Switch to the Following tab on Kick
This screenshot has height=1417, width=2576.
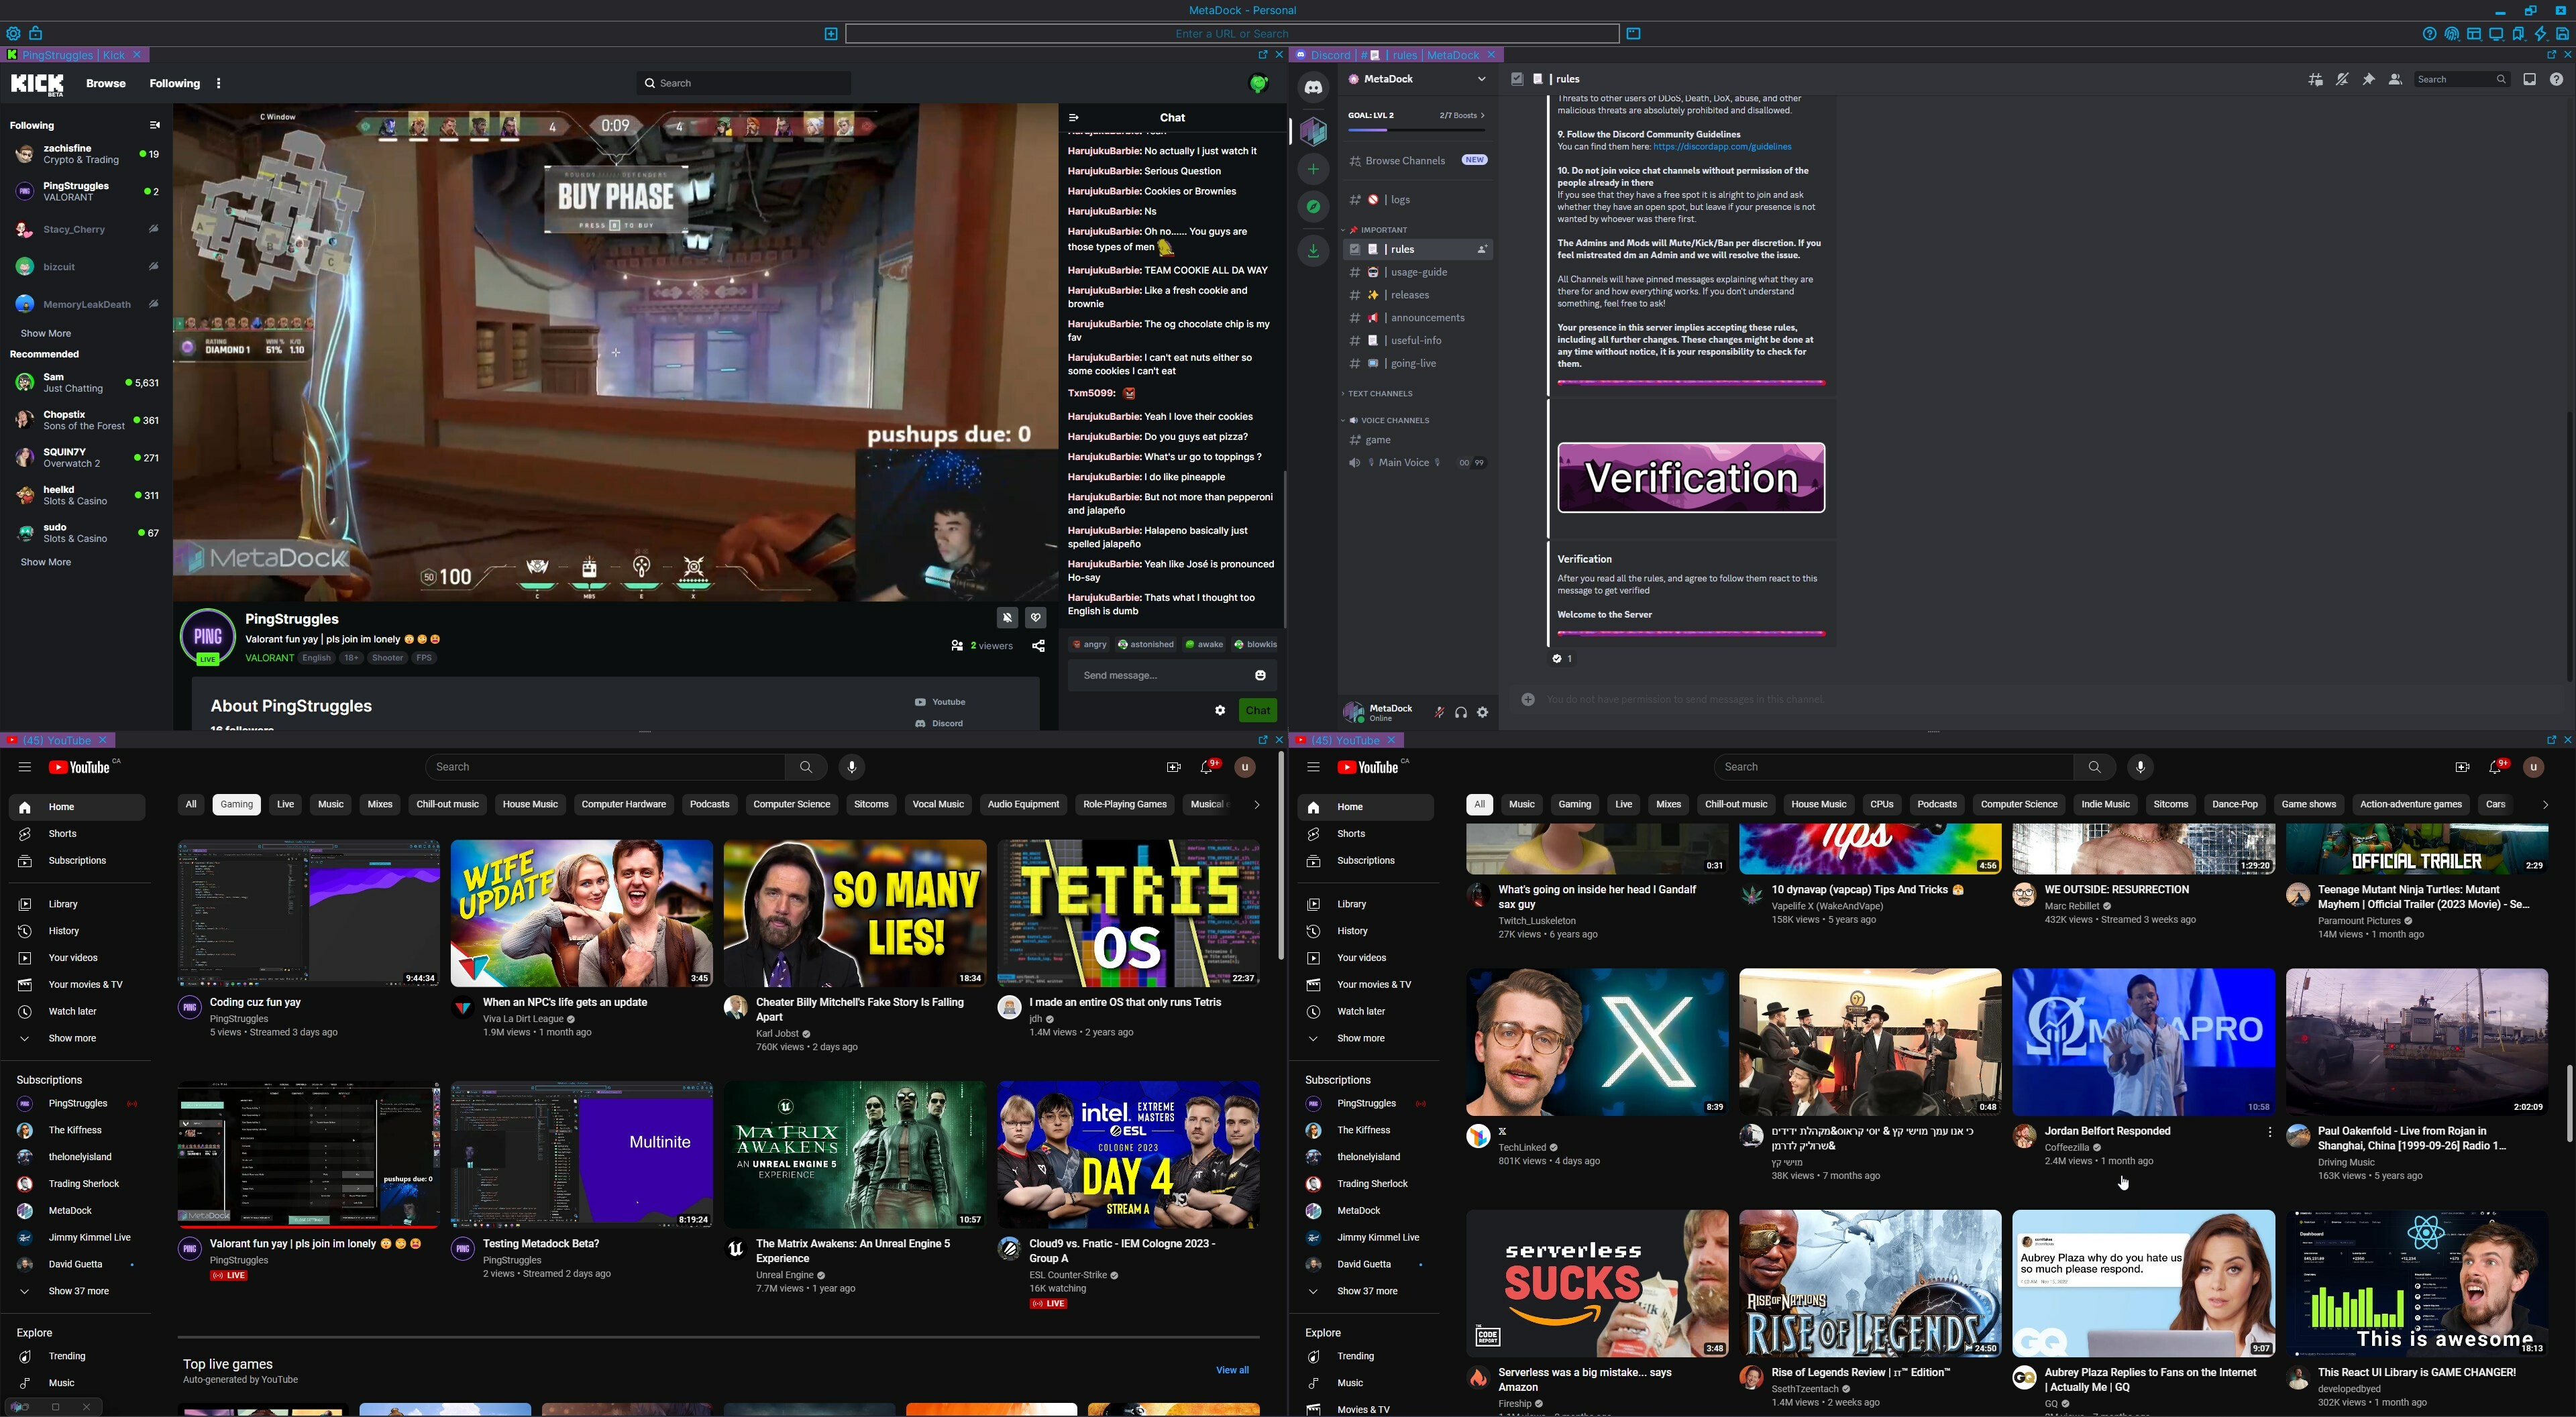pyautogui.click(x=174, y=83)
